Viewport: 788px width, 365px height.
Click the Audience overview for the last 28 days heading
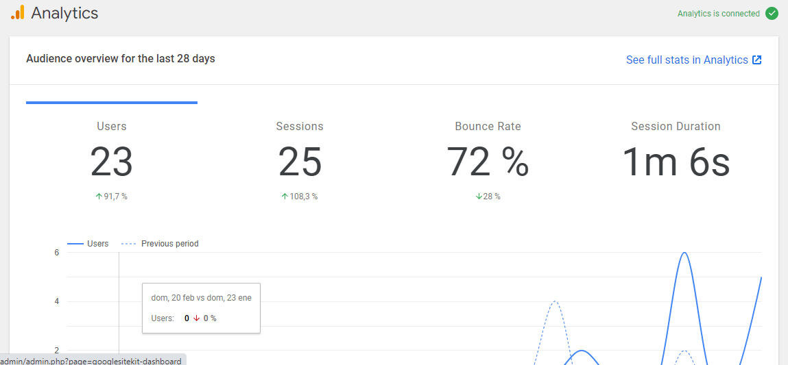pyautogui.click(x=121, y=59)
